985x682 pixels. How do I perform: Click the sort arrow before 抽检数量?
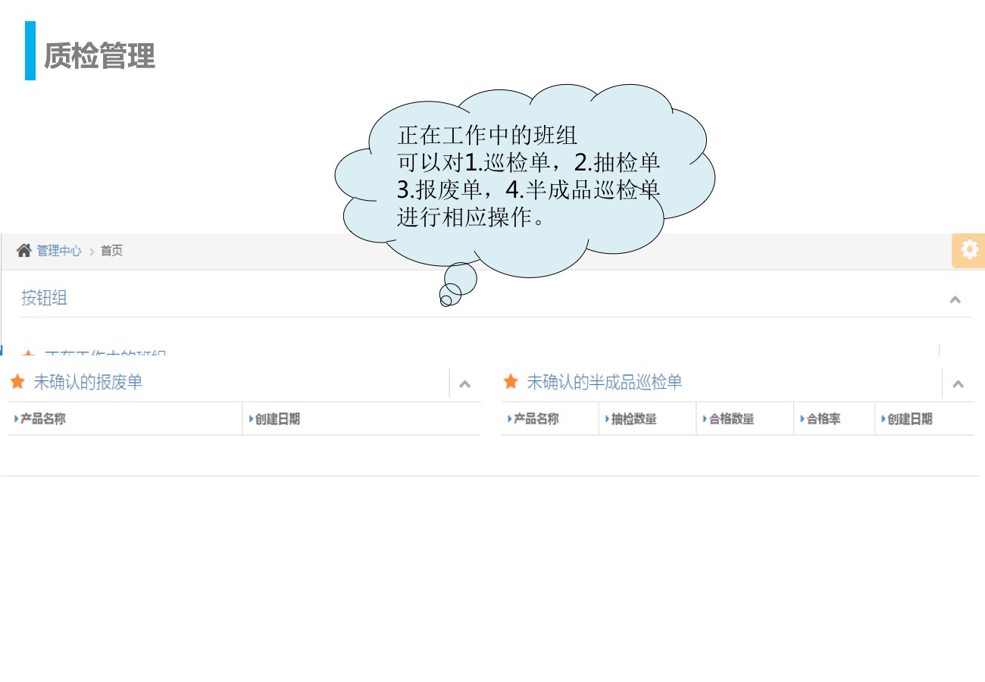click(607, 419)
